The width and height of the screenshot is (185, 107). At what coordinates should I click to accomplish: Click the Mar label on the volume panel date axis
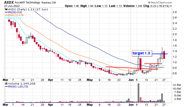(x=6, y=105)
